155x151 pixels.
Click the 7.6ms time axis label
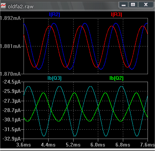148,145
